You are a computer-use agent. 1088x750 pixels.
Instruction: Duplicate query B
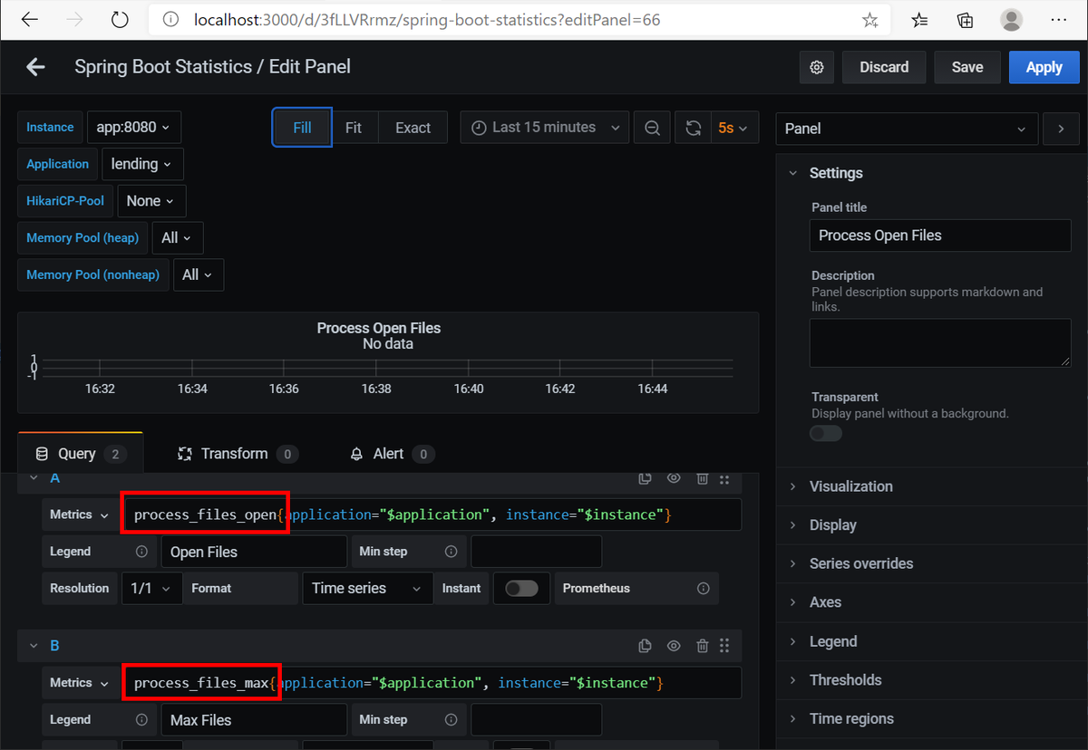(645, 646)
